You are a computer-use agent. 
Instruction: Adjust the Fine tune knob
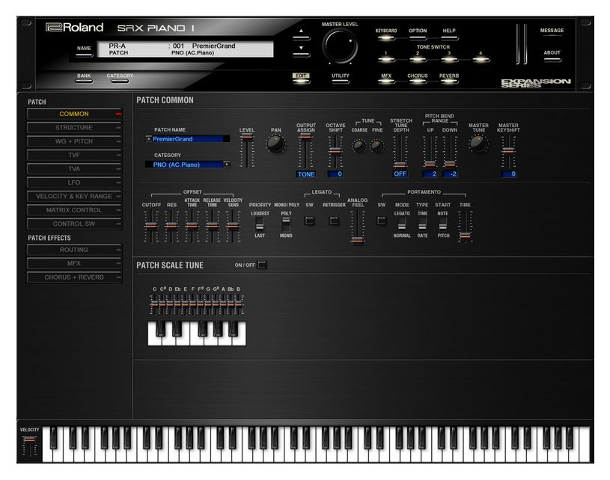coord(376,146)
